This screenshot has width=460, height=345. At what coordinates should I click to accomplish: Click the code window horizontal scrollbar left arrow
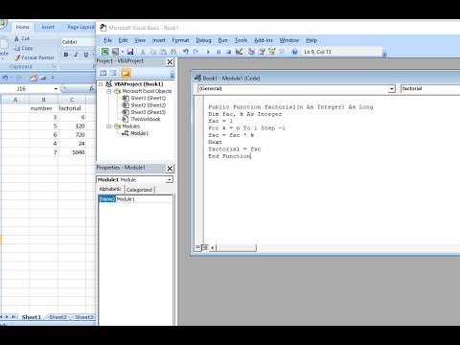[x=213, y=247]
